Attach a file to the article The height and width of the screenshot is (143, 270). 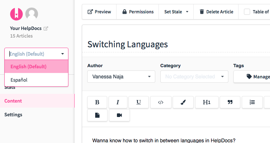tap(97, 115)
